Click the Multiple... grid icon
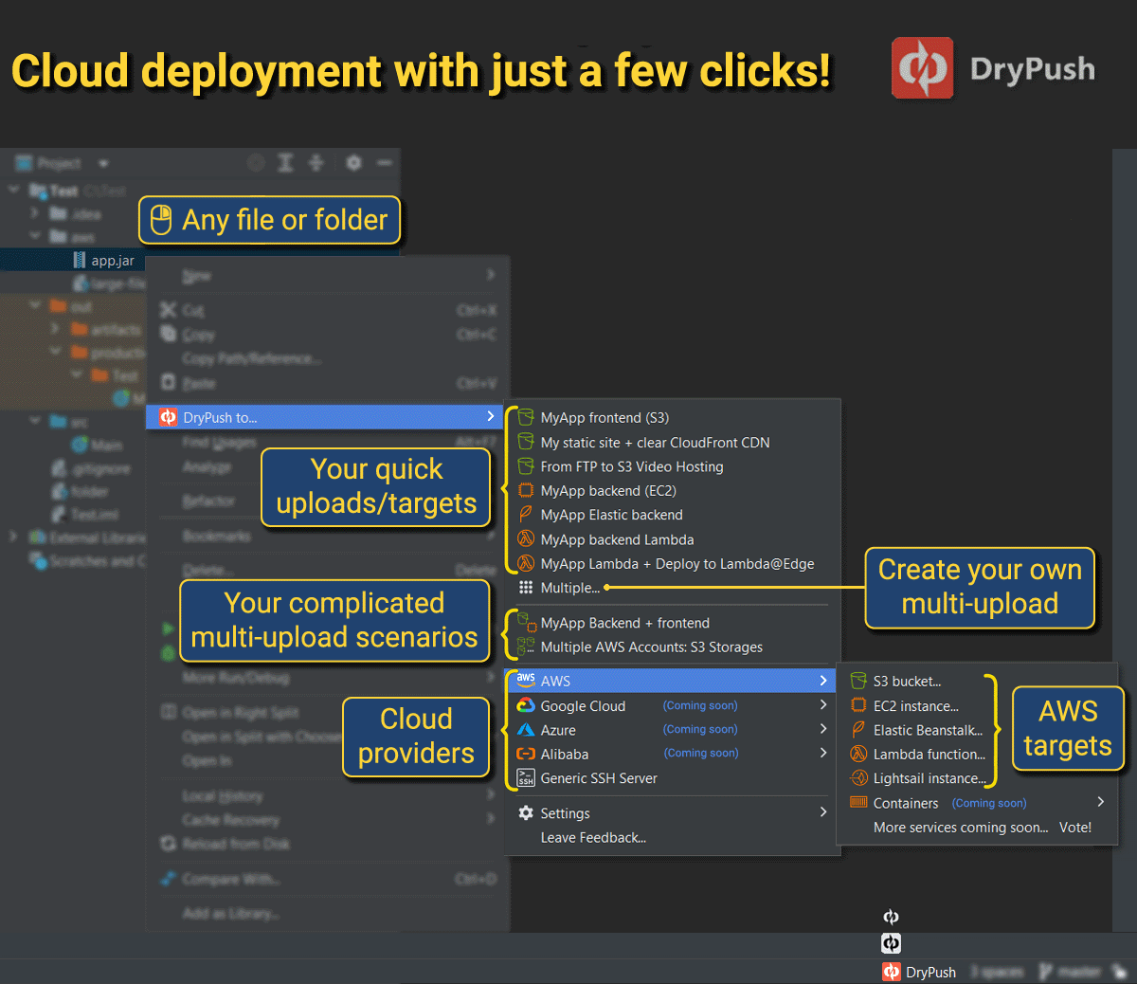This screenshot has width=1137, height=984. [x=526, y=588]
